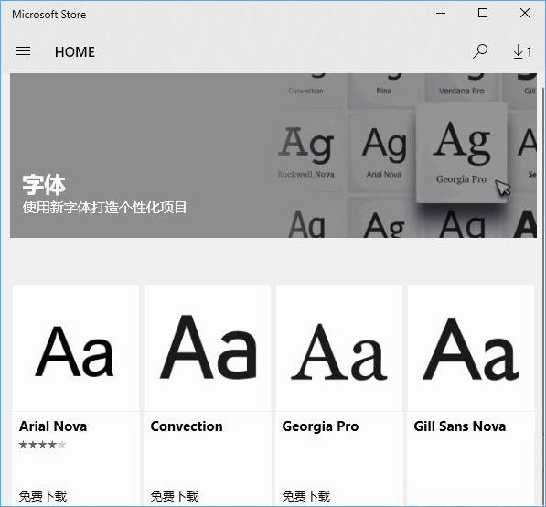Open the hamburger navigation menu
The image size is (546, 507).
(23, 51)
